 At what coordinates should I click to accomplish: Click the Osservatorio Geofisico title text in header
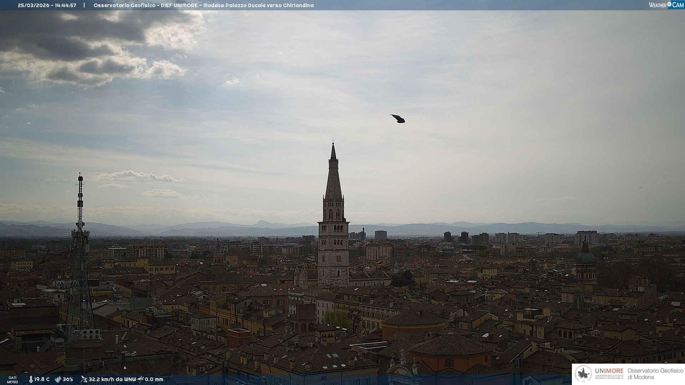tap(124, 5)
